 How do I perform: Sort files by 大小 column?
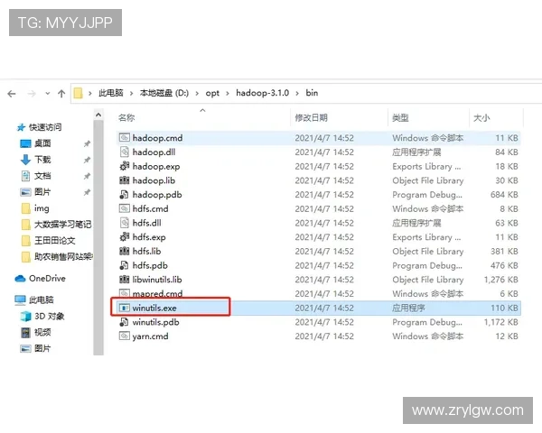(x=481, y=118)
